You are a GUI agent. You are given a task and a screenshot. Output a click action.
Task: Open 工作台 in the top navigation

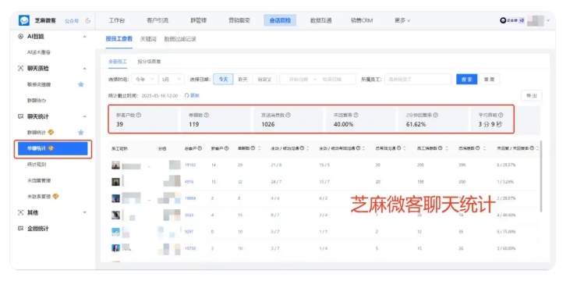coord(117,21)
